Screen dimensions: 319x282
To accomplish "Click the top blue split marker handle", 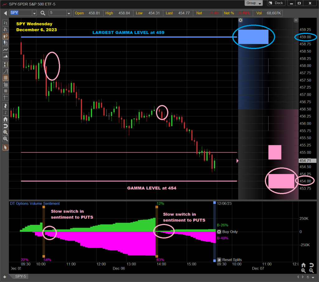I will point(214,203).
